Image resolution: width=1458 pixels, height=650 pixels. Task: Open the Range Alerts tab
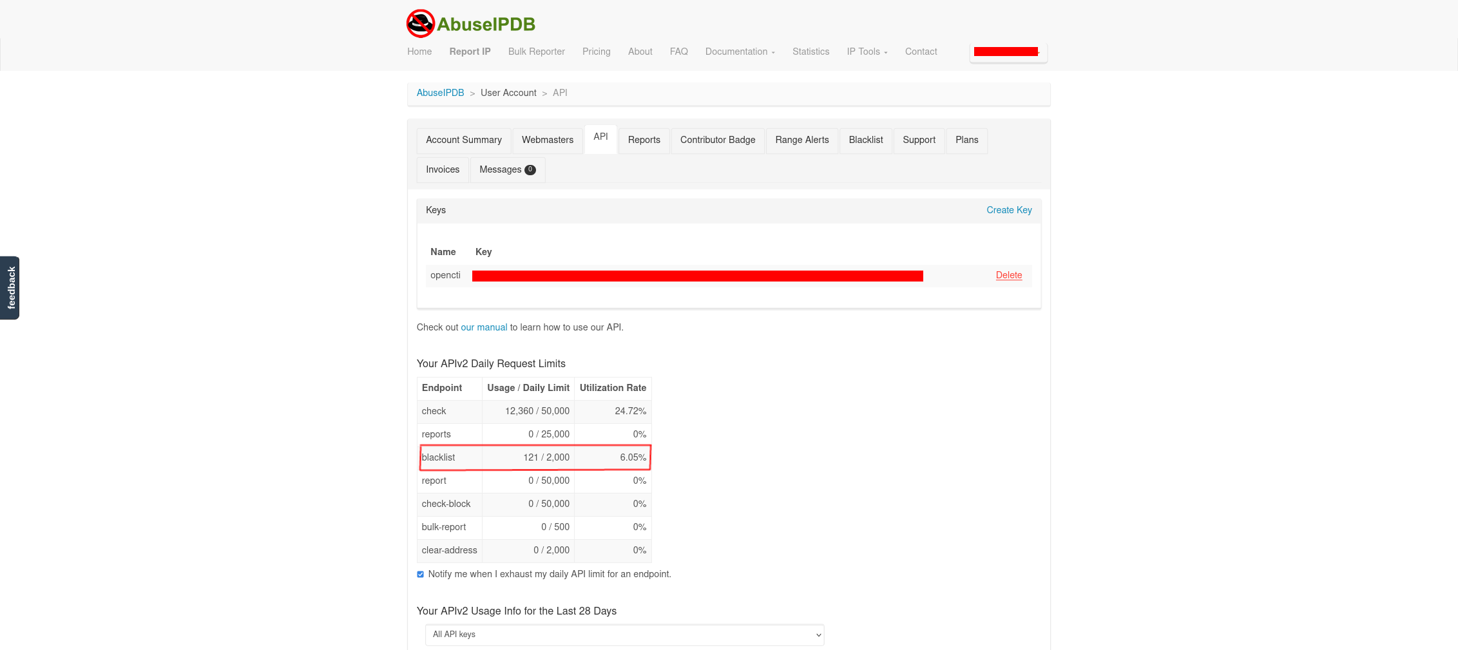click(802, 140)
